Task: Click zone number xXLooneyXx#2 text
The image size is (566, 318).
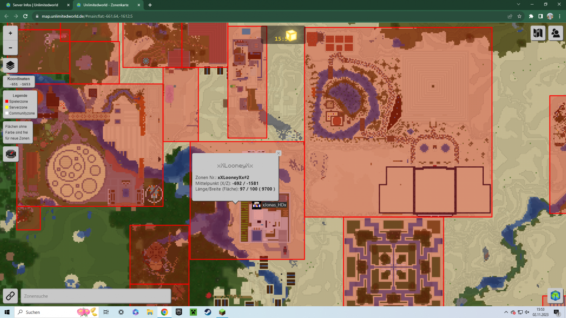Action: click(233, 178)
